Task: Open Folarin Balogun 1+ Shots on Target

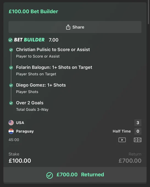Action: (54, 67)
